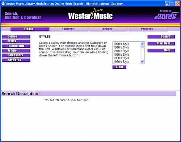The width and height of the screenshot is (181, 142).
Task: Open the Keywords category
Action: [16, 60]
